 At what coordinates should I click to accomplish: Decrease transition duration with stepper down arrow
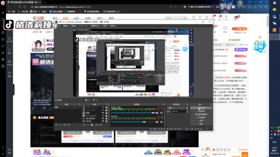click(x=187, y=112)
